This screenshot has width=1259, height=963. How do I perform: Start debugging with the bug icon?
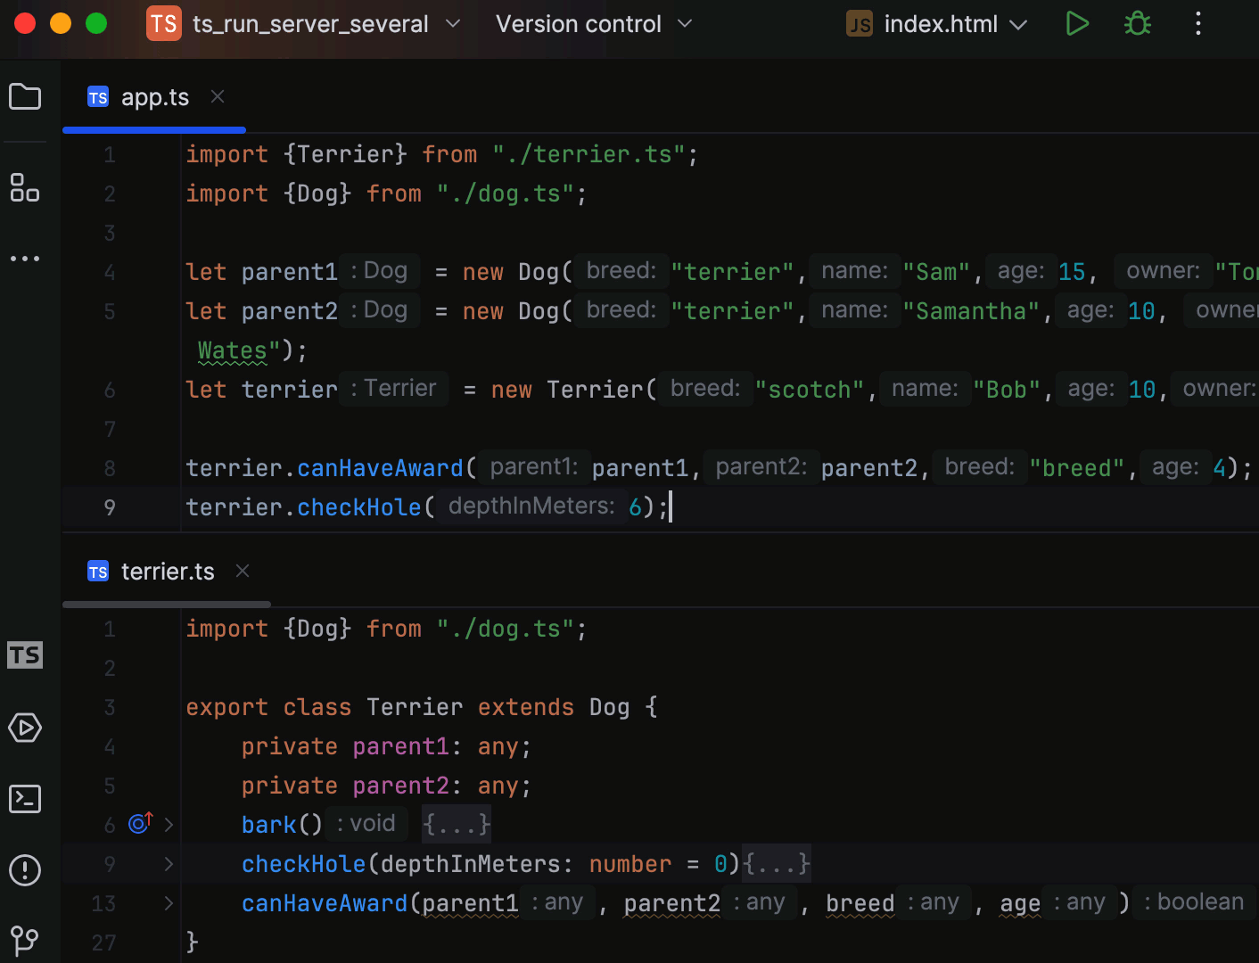(1137, 23)
